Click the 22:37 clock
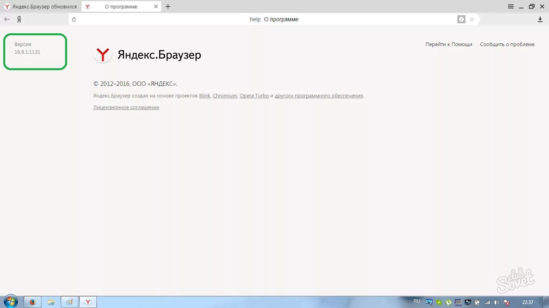 point(528,302)
